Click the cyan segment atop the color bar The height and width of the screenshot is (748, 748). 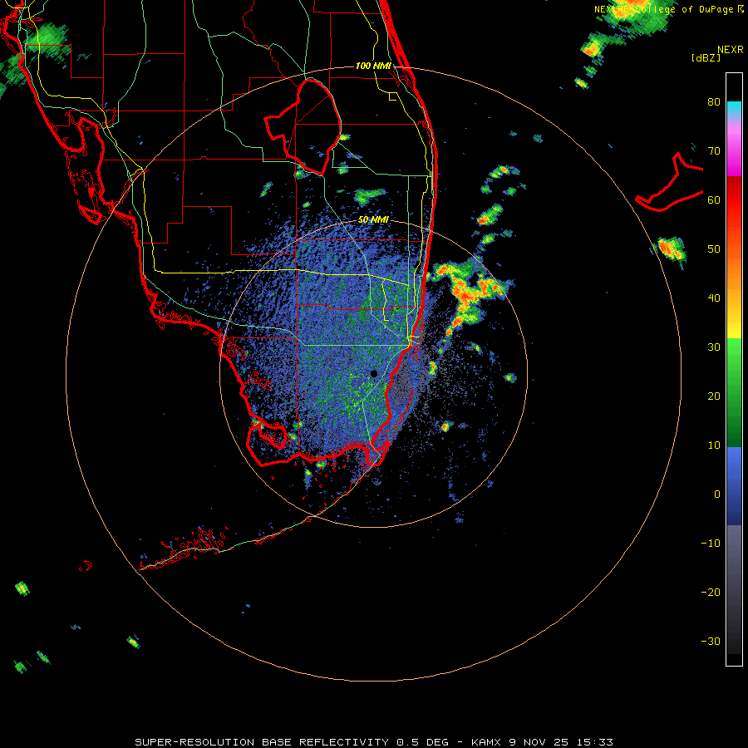click(734, 109)
